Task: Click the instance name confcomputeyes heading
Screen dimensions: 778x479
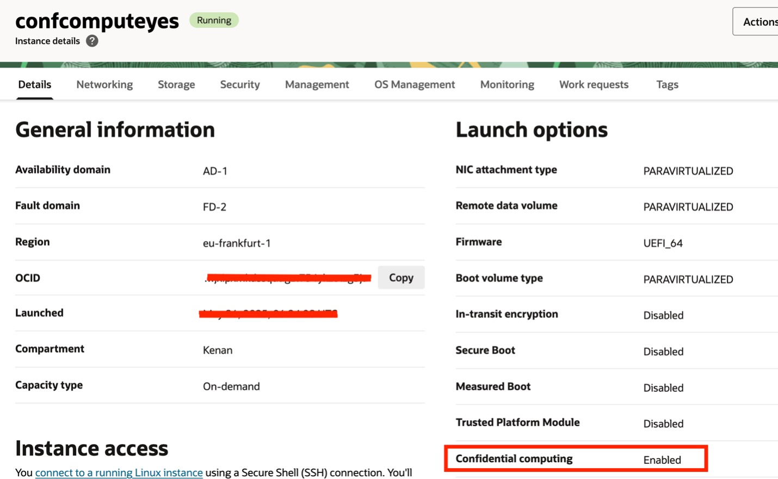Action: coord(97,21)
